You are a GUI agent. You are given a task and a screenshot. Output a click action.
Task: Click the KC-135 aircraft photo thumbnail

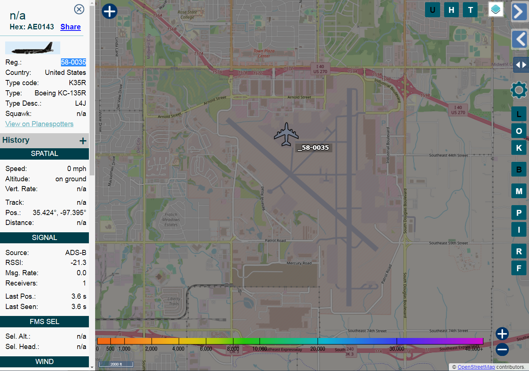tap(33, 48)
